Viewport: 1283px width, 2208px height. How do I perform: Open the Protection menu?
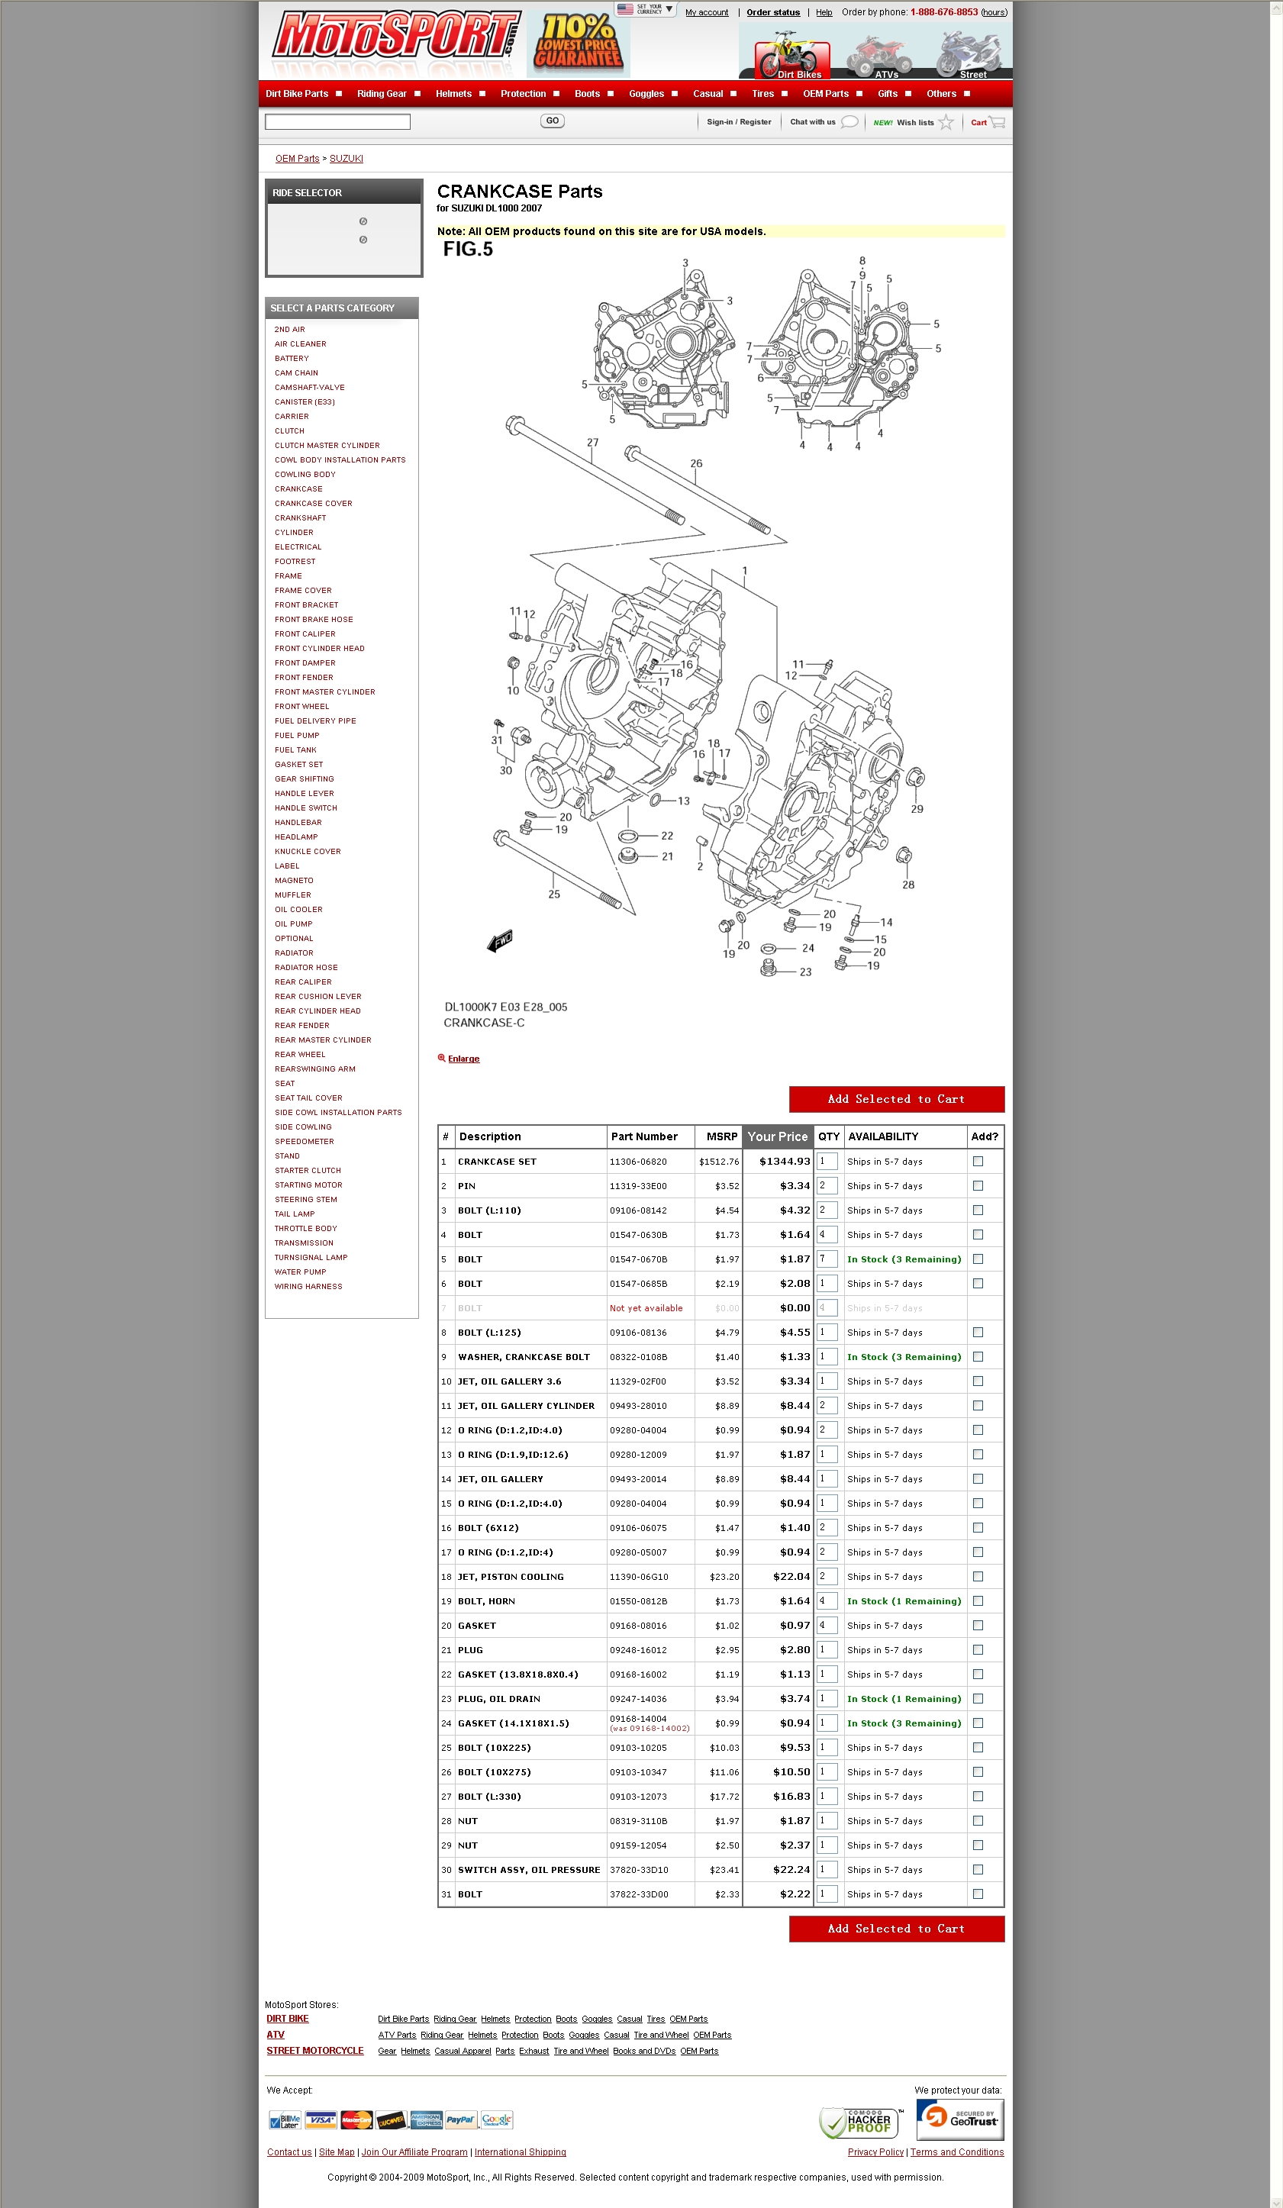[x=530, y=94]
